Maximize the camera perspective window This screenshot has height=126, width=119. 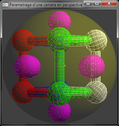tap(97, 4)
